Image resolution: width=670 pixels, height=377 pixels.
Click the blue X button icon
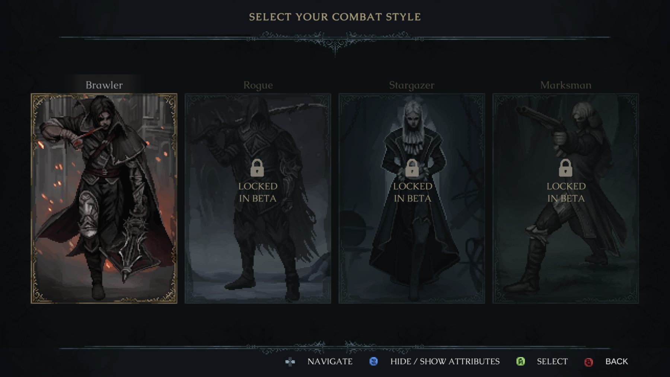373,361
